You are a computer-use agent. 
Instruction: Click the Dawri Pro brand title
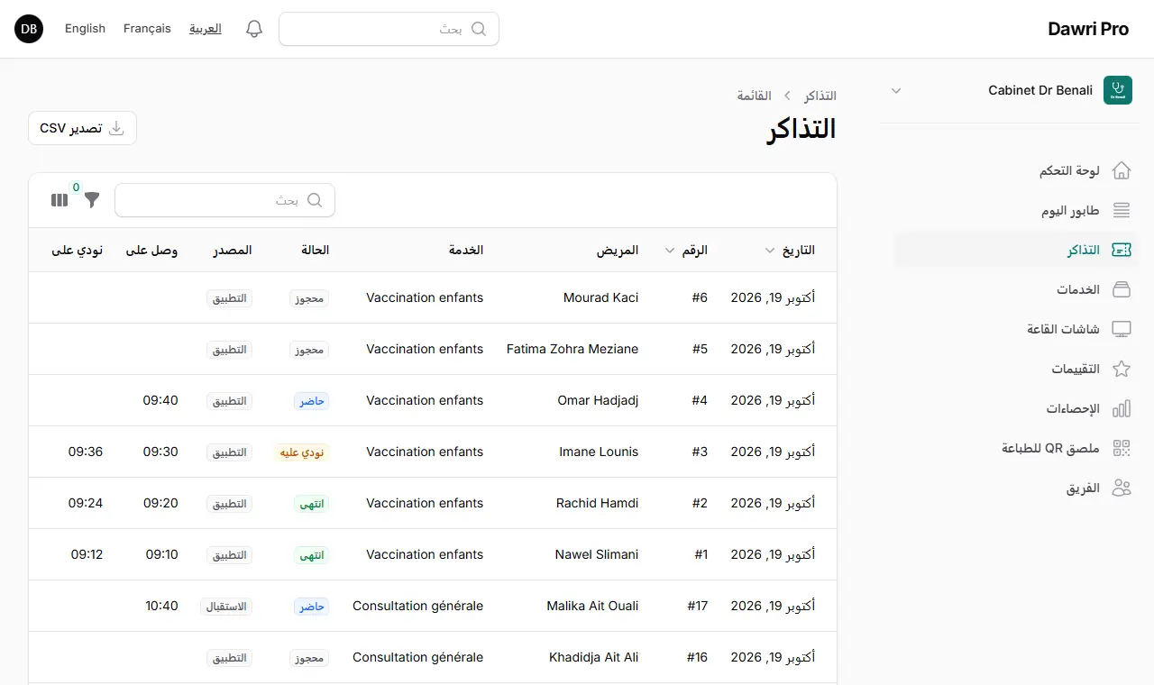[x=1088, y=29]
